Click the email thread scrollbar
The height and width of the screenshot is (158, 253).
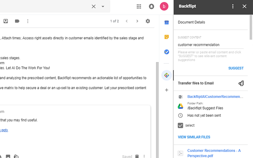[x=157, y=110]
